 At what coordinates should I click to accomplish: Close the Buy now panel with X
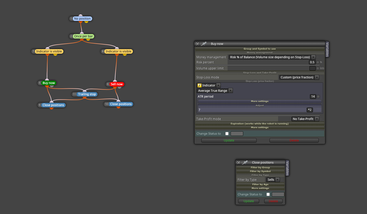point(198,44)
